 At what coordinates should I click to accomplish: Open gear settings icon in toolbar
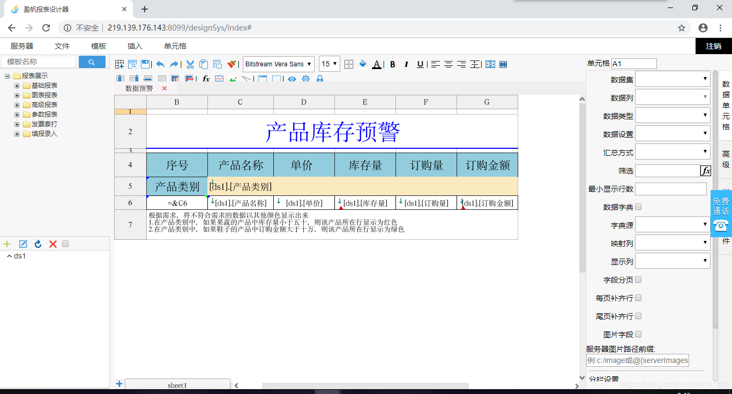pos(305,79)
